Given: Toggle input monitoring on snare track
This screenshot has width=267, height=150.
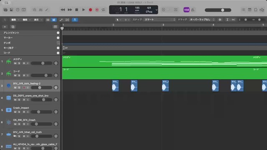Looking at the screenshot, I should (28, 100).
